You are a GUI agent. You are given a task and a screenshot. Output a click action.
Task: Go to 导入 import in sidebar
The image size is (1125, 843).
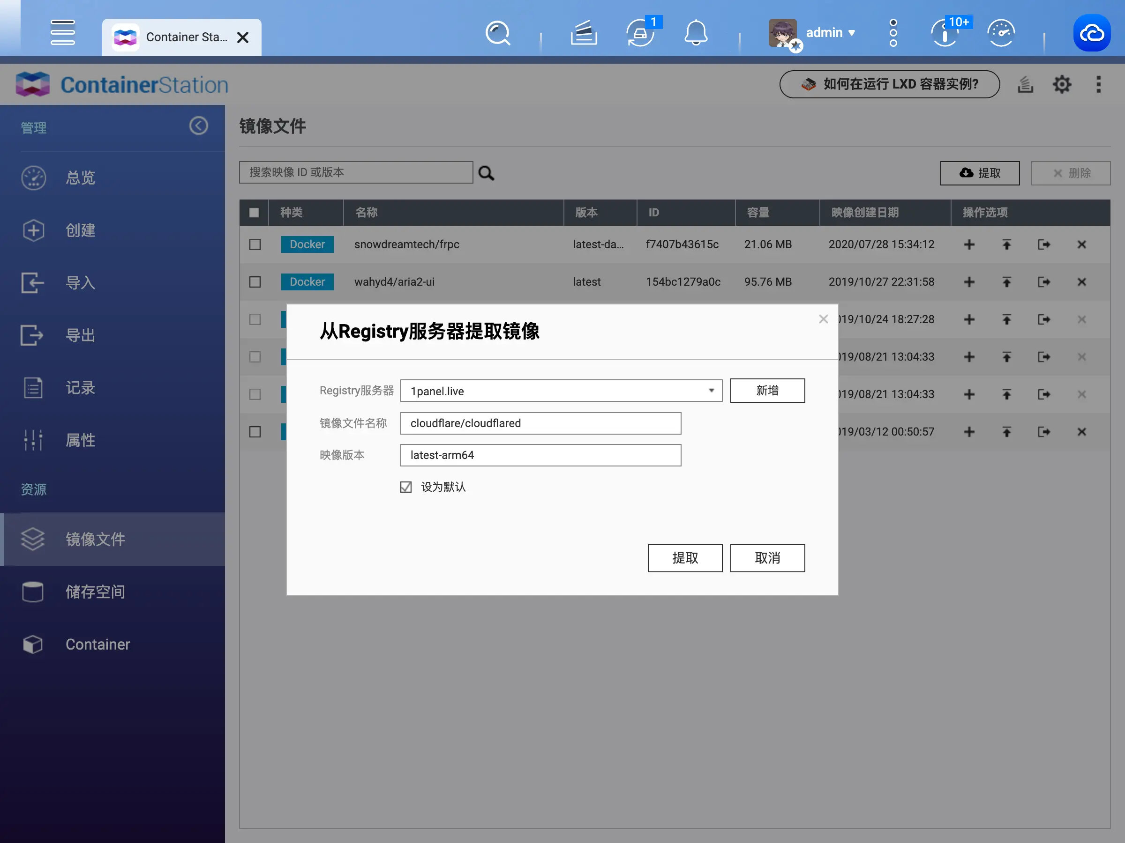click(x=112, y=282)
